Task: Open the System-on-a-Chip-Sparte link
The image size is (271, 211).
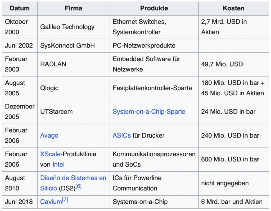Action: [149, 112]
